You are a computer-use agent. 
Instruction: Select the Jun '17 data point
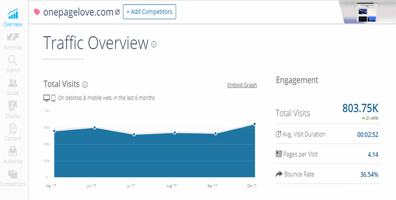point(95,128)
